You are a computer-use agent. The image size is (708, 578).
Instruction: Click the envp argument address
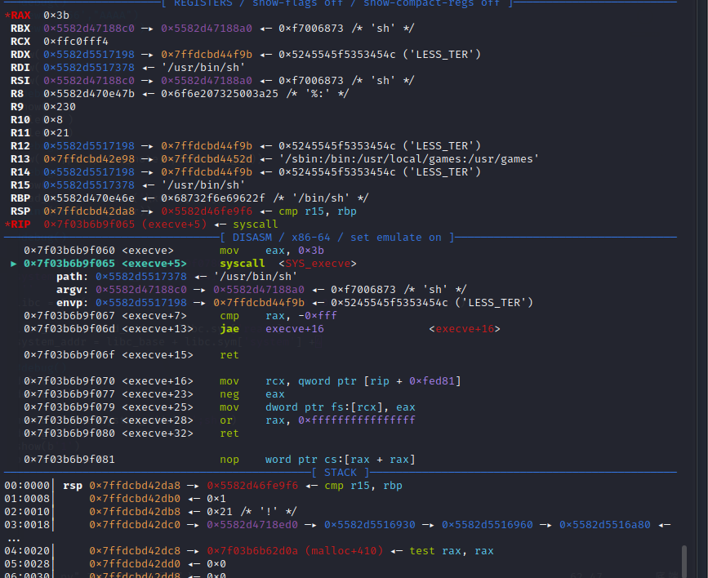[x=141, y=303]
